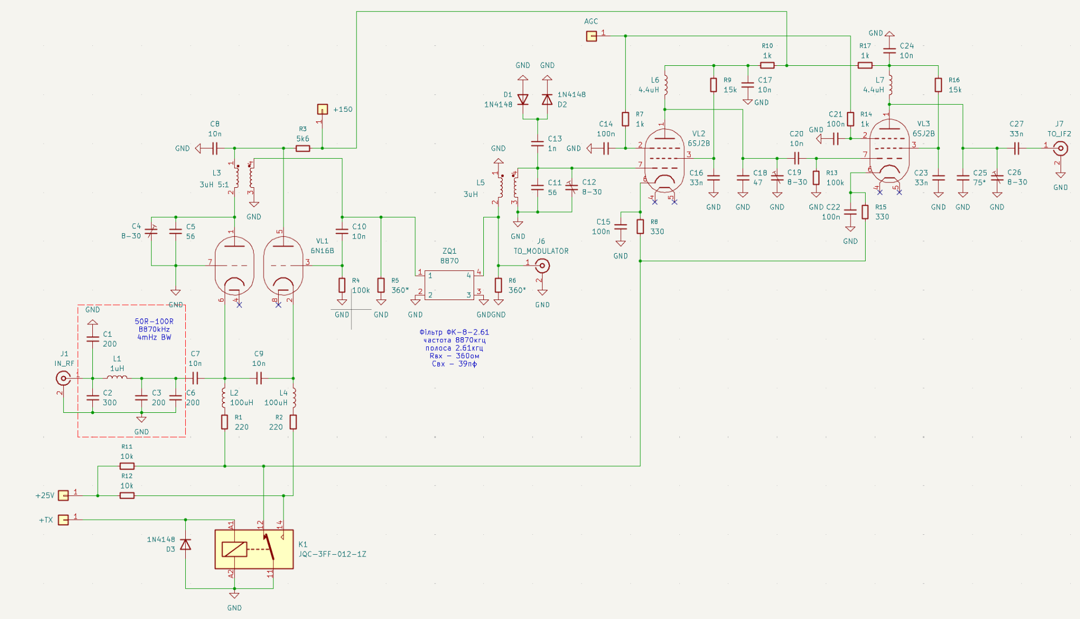Select the ZQ1 8870 filter block
Image resolution: width=1080 pixels, height=619 pixels.
click(x=449, y=285)
